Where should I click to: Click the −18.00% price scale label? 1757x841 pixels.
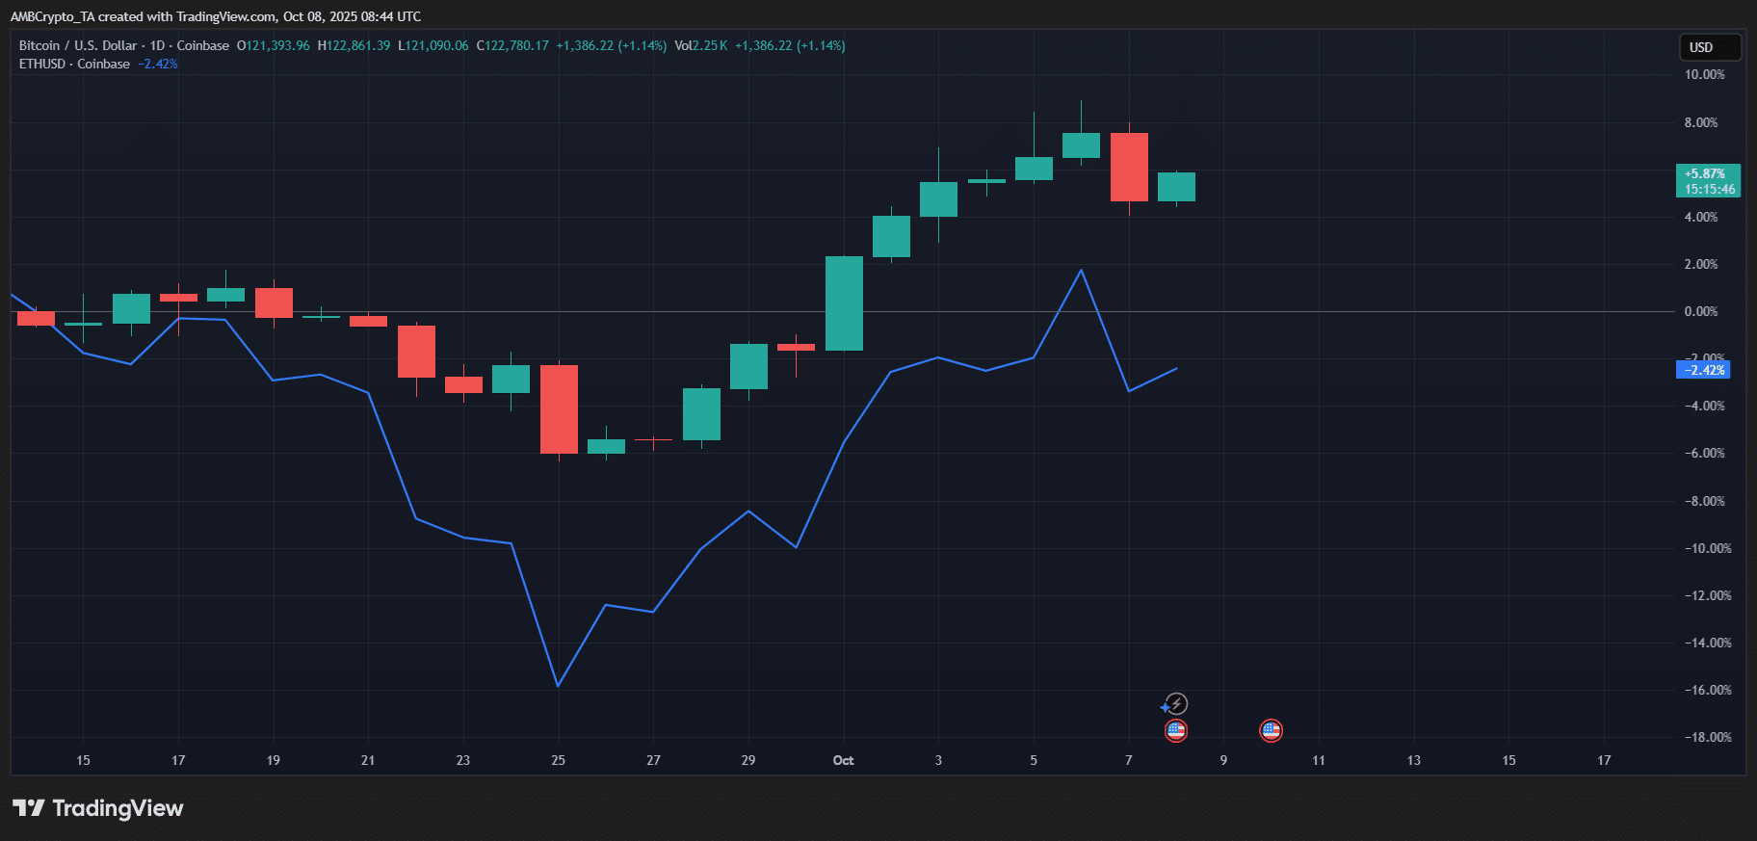click(1707, 737)
